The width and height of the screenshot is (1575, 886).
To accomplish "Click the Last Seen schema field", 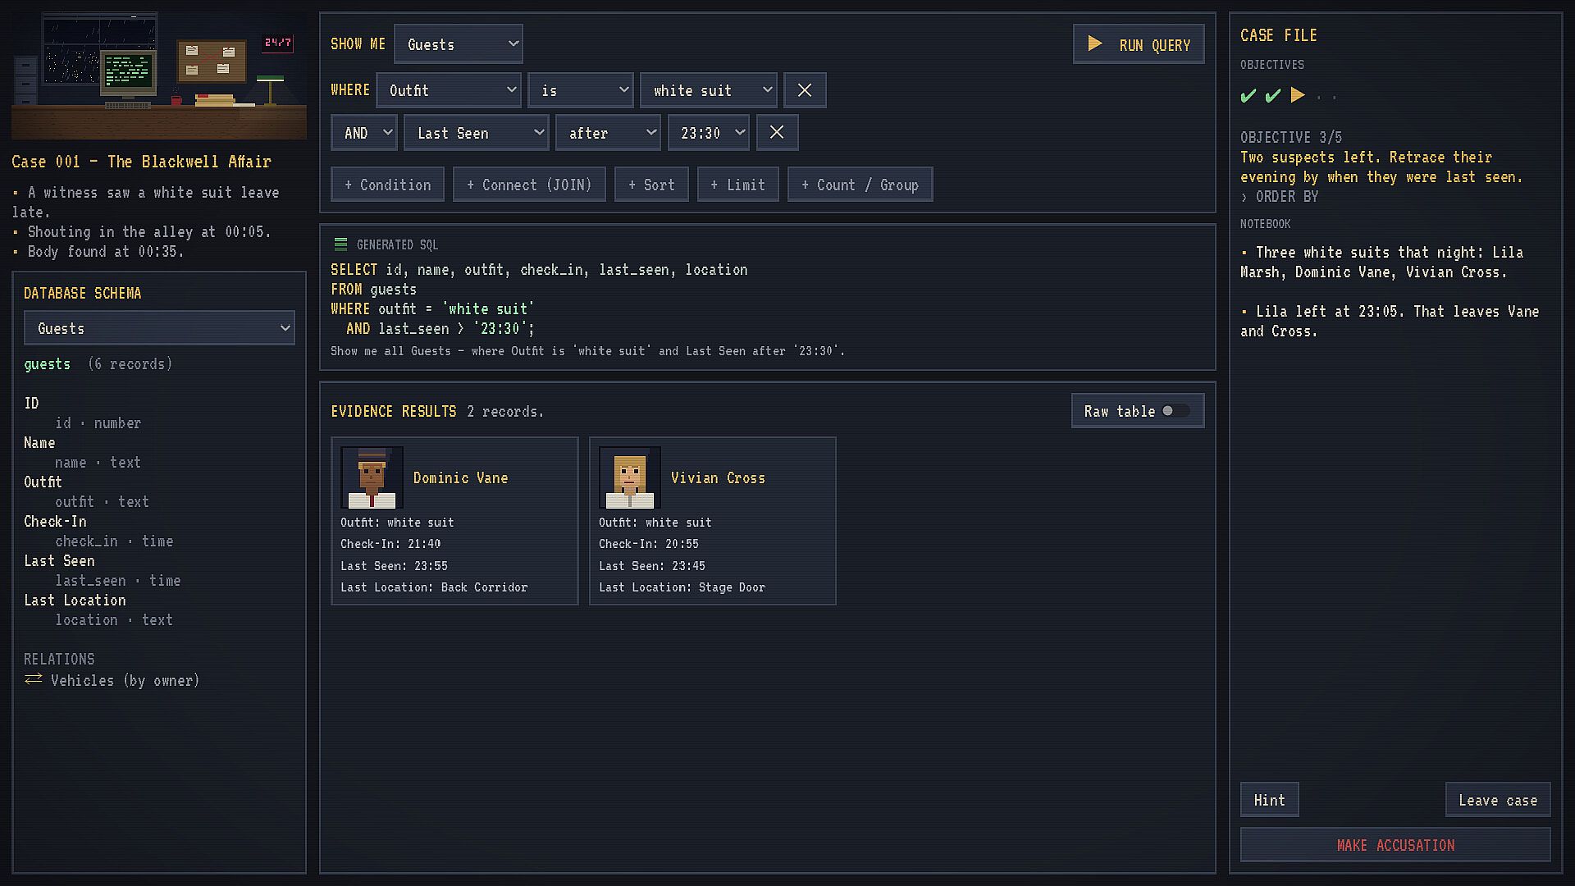I will [59, 561].
